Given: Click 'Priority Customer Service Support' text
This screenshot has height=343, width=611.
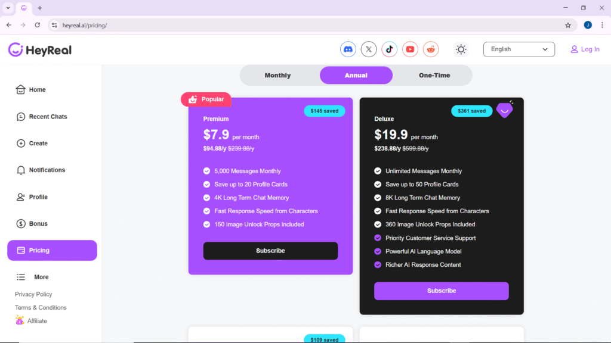Looking at the screenshot, I should point(431,238).
